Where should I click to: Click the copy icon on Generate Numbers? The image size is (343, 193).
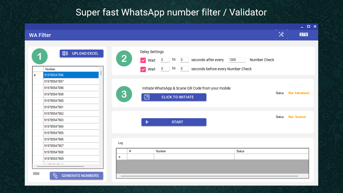click(55, 176)
